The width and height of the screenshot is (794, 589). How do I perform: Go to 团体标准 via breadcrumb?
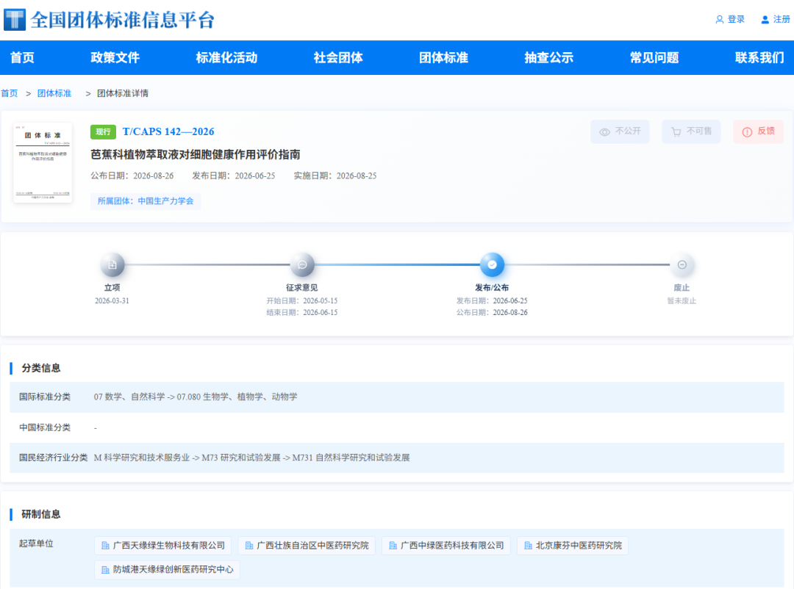coord(54,93)
